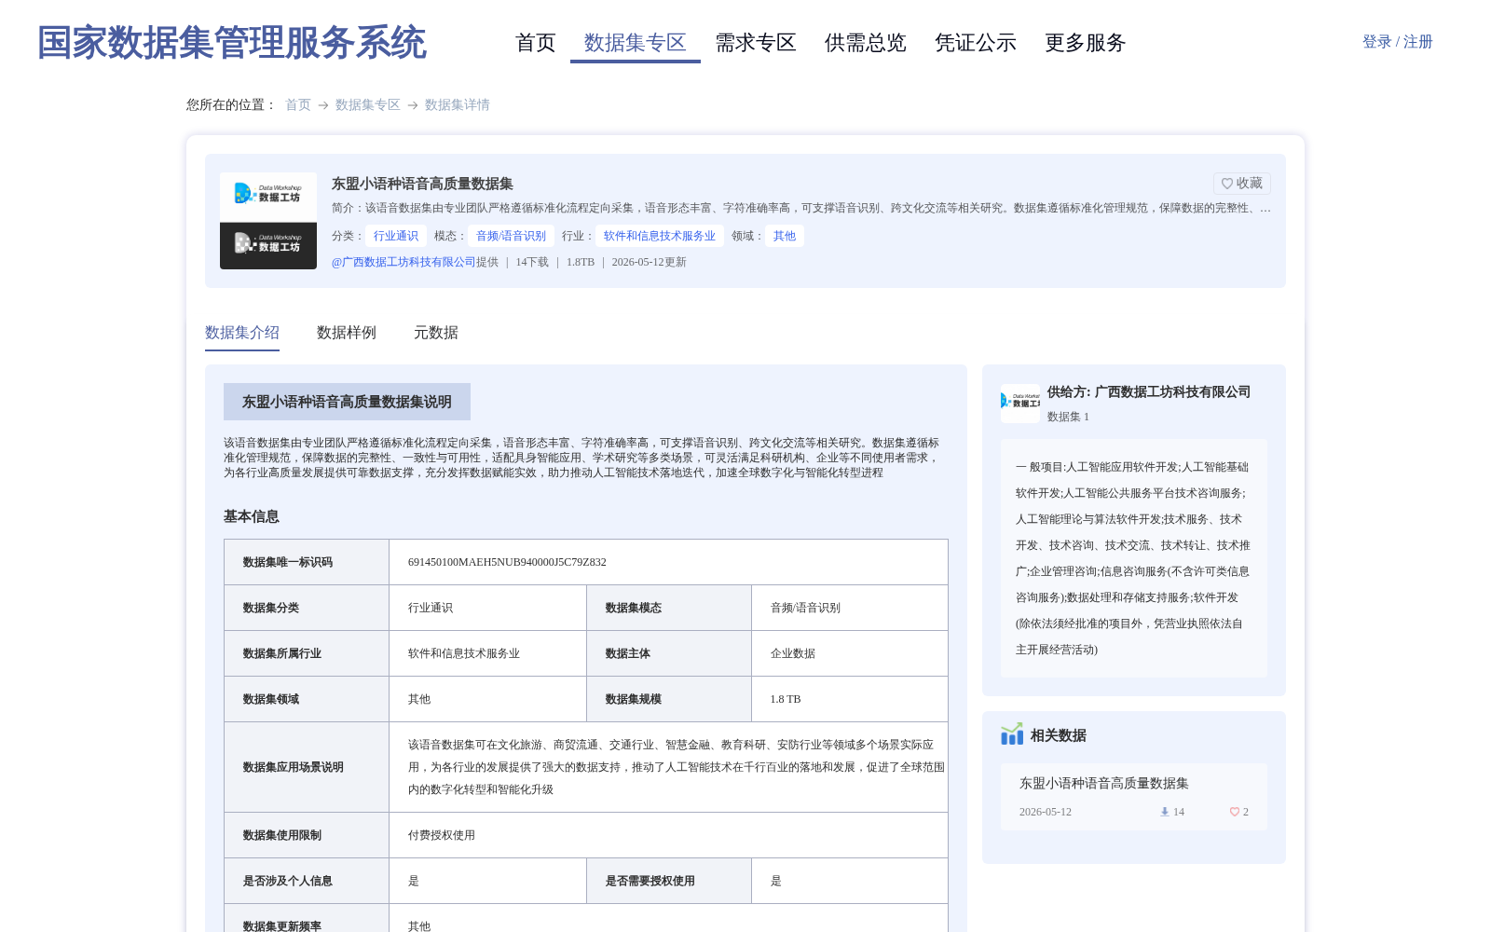Open the 数据集专区 navigation tab
Viewport: 1491px width, 932px height.
(636, 43)
